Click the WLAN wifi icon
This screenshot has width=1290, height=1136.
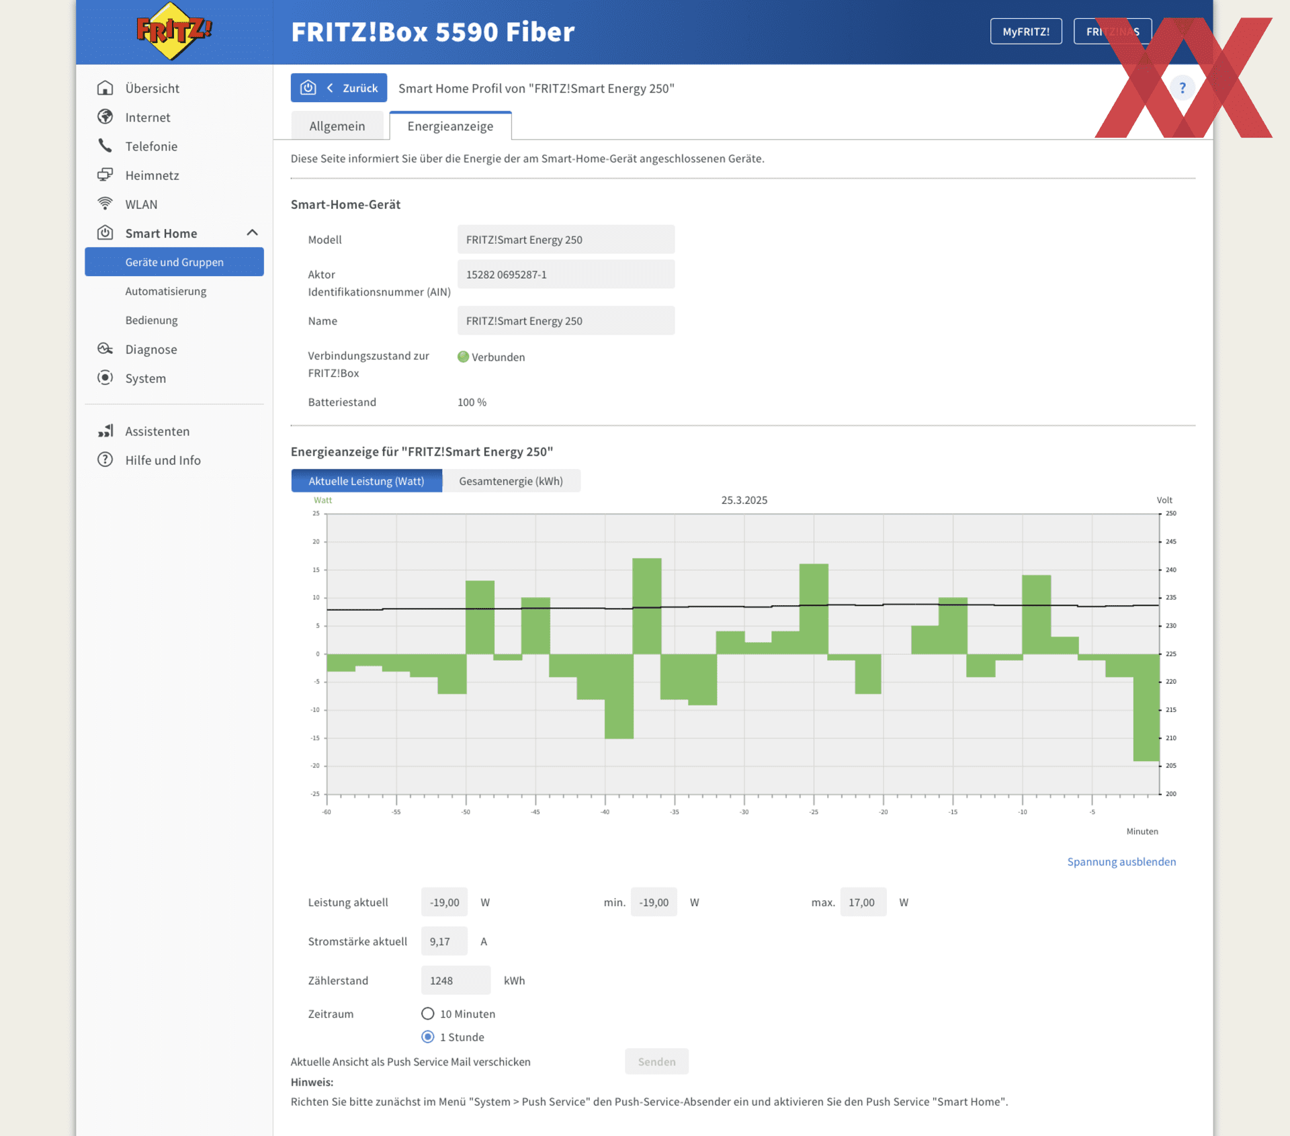click(105, 204)
